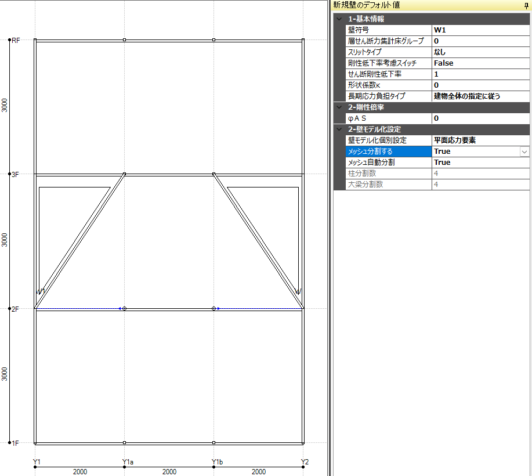Screen dimensions: 532x476
Task: Toggle 剛性低下率考慮スイッチ False value
Action: pos(480,63)
